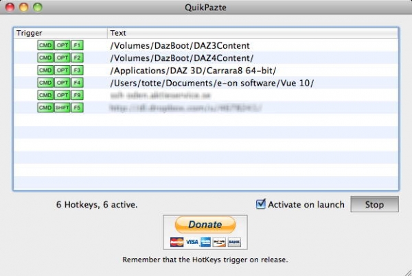Click the OPT key badge in the F4 row
The width and height of the screenshot is (412, 276).
[x=62, y=83]
